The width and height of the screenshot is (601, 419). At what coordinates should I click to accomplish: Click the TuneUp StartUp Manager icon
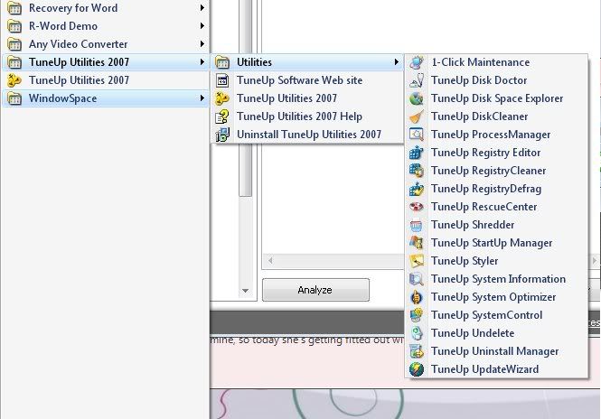click(x=417, y=243)
